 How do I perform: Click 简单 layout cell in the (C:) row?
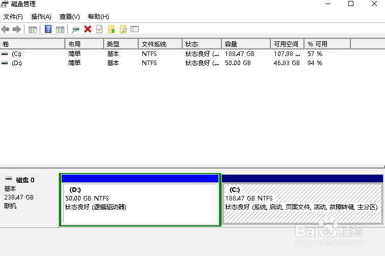pyautogui.click(x=74, y=53)
